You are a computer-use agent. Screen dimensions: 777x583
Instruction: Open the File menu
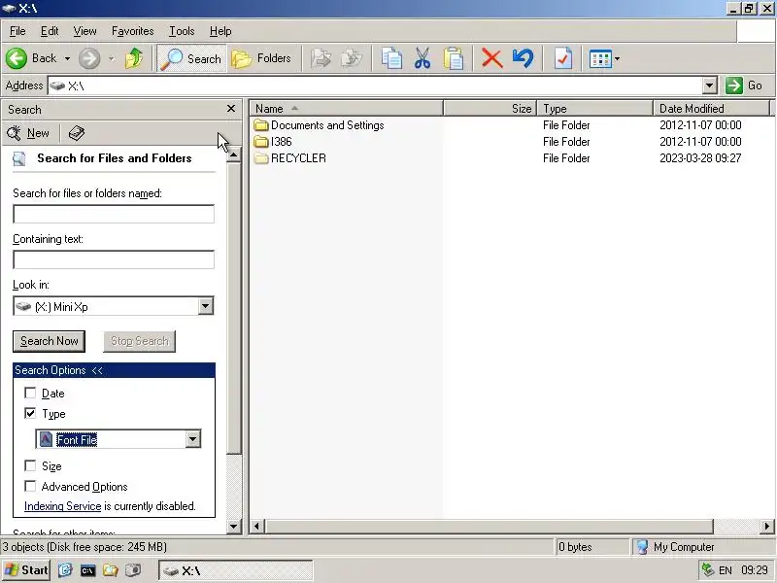(x=17, y=31)
